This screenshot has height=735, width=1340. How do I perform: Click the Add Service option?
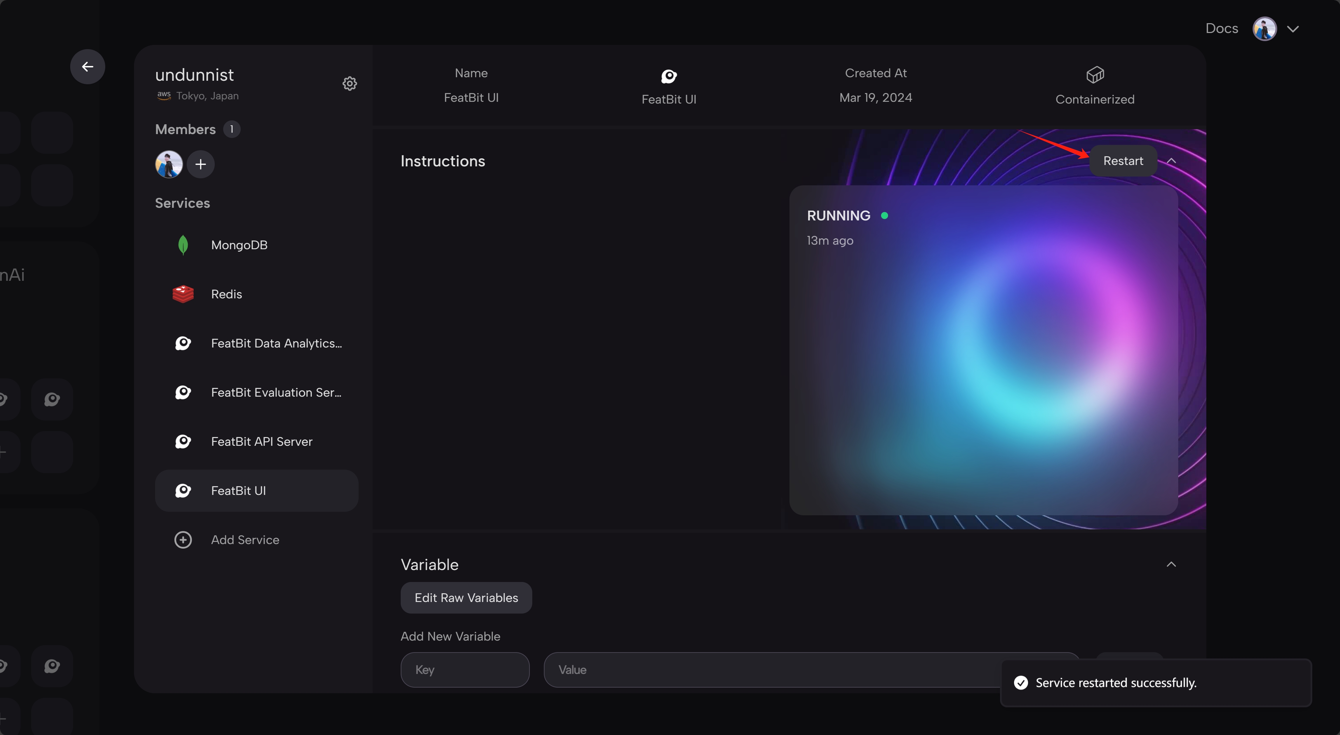(x=256, y=540)
